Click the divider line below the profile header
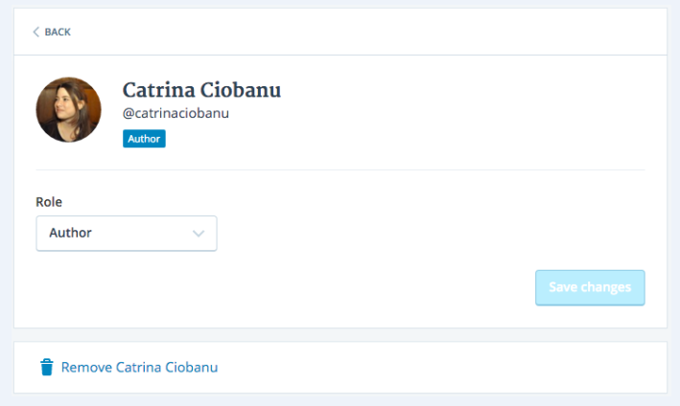 coord(340,170)
